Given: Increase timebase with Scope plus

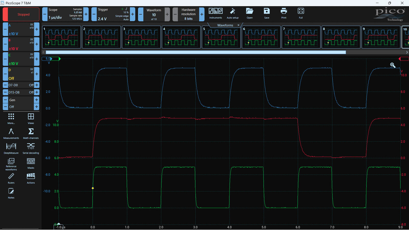Looking at the screenshot, I should [86, 14].
